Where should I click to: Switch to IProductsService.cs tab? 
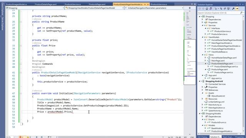(159, 4)
